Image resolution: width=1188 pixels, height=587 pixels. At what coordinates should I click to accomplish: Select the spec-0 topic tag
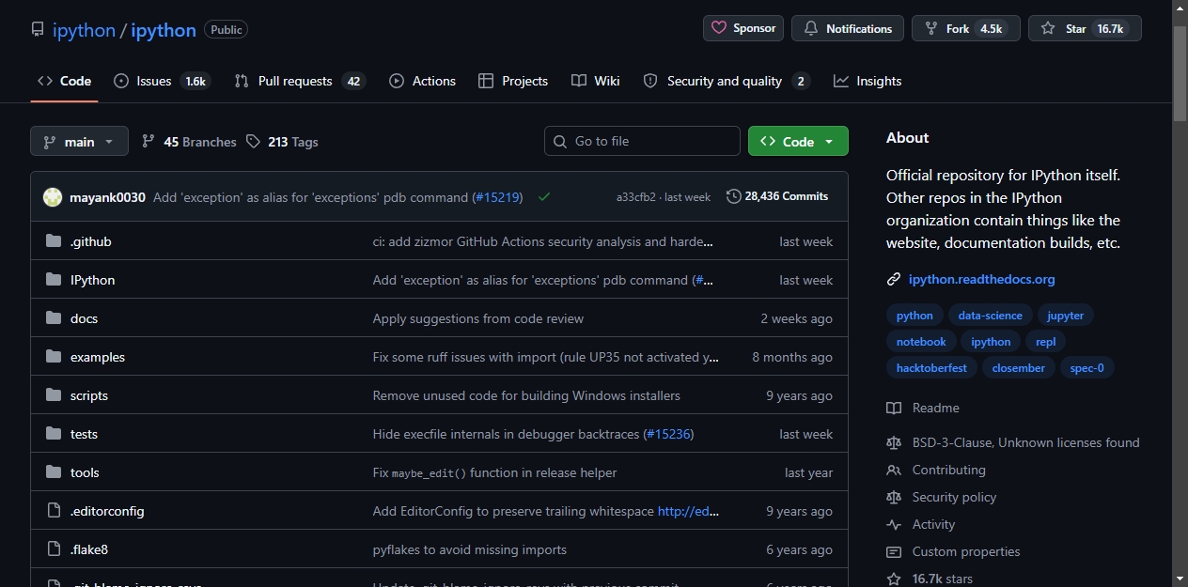coord(1087,368)
